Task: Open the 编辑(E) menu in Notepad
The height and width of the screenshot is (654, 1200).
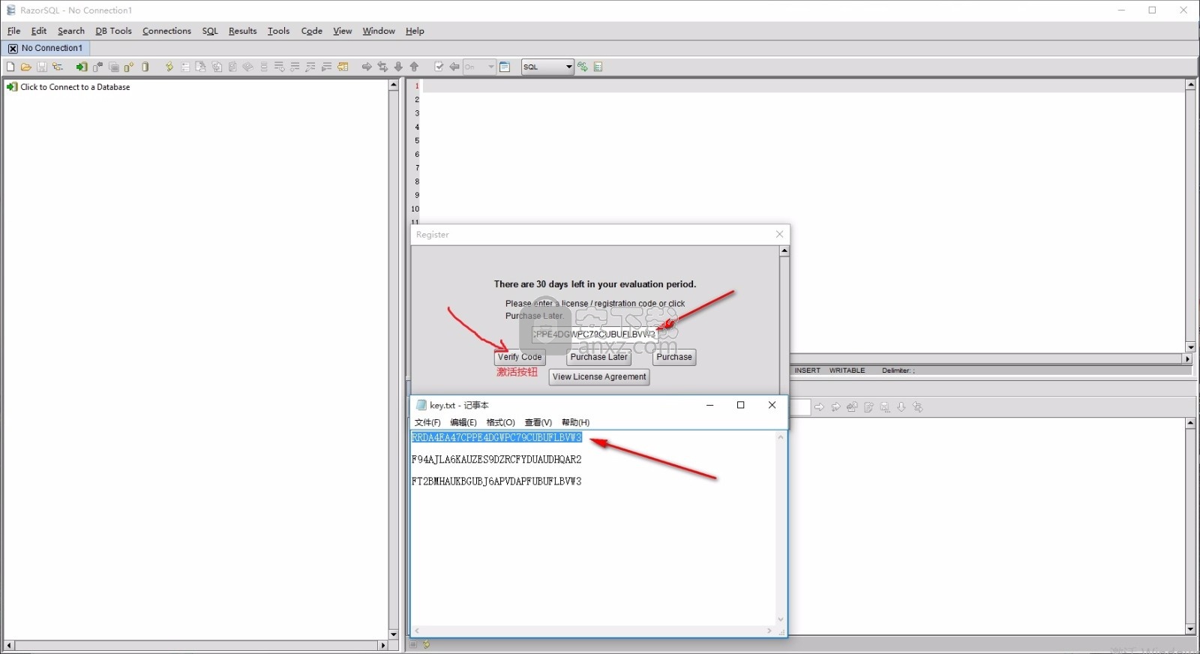Action: tap(463, 422)
